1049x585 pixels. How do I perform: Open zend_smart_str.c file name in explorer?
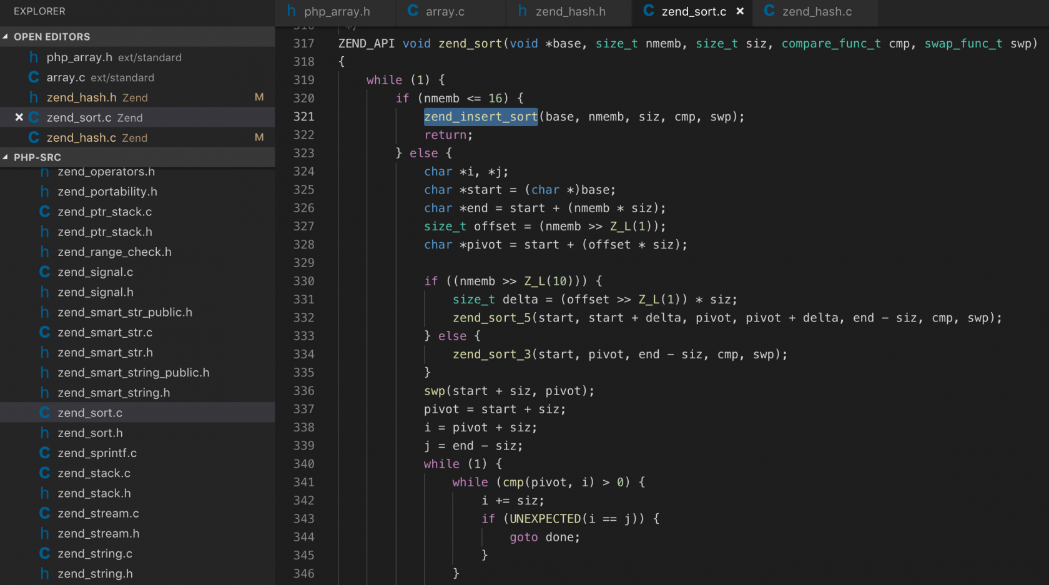point(105,332)
